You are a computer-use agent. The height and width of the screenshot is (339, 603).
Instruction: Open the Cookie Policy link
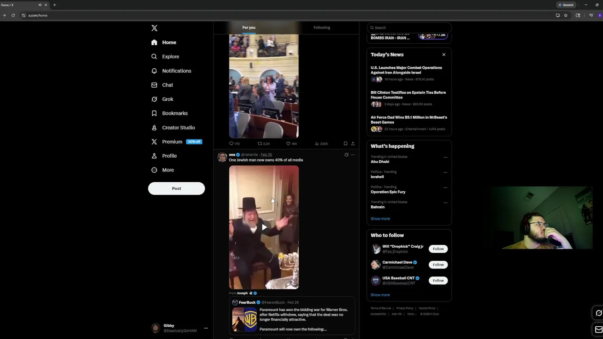(427, 308)
